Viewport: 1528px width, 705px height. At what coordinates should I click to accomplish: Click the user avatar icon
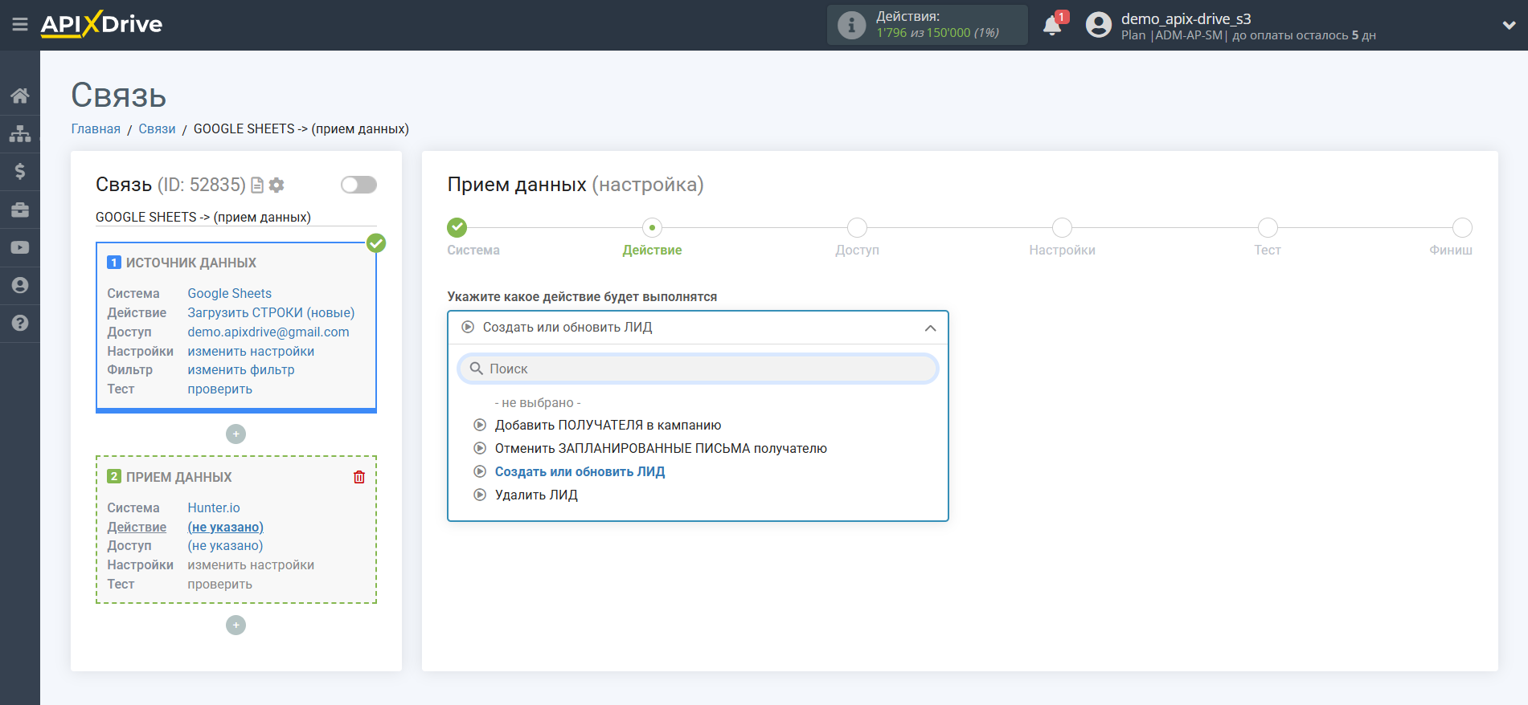click(x=1098, y=25)
